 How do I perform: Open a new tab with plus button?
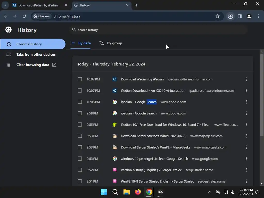coord(137,5)
